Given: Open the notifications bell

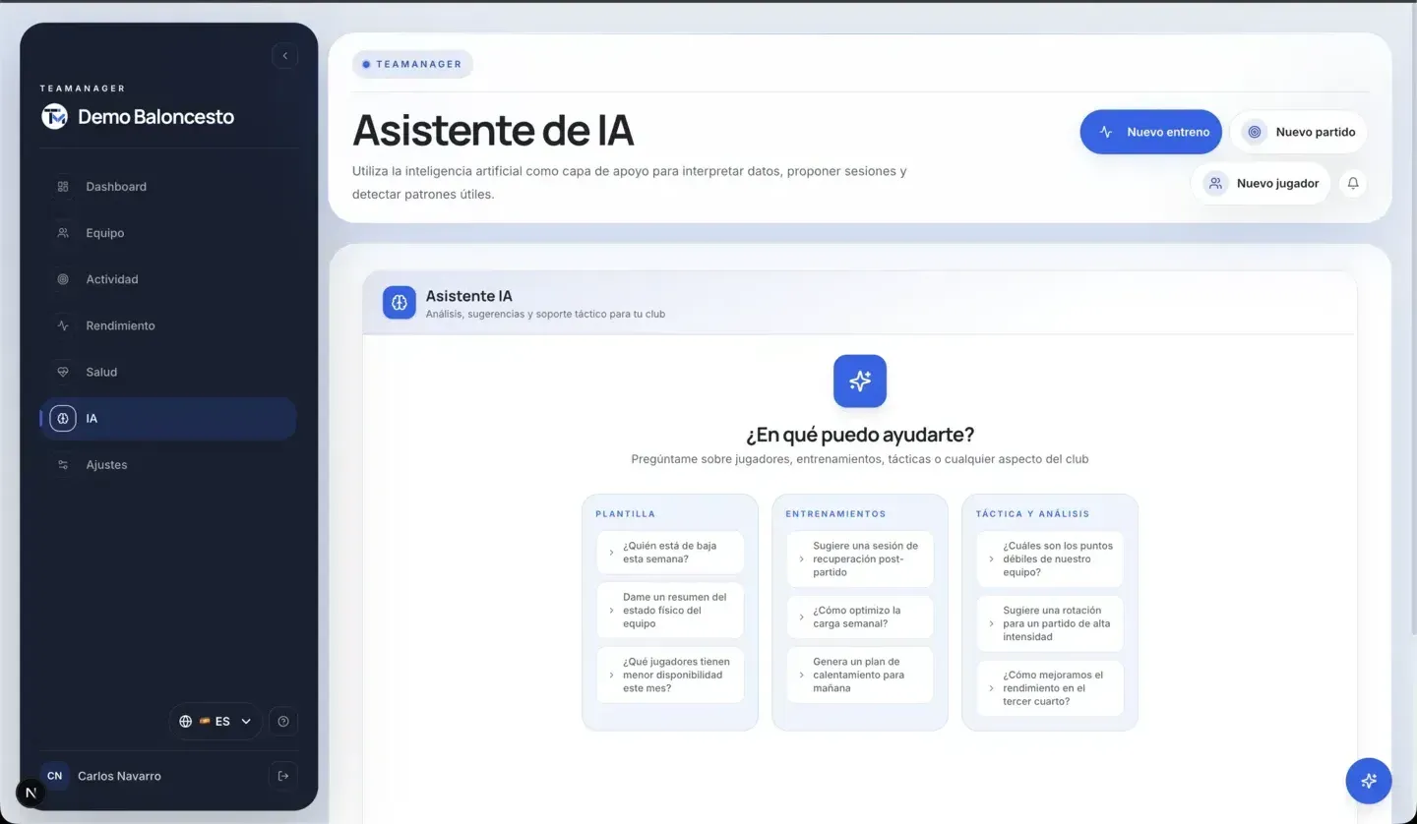Looking at the screenshot, I should pos(1353,183).
